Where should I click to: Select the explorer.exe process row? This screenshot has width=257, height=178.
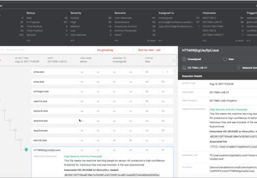102,111
